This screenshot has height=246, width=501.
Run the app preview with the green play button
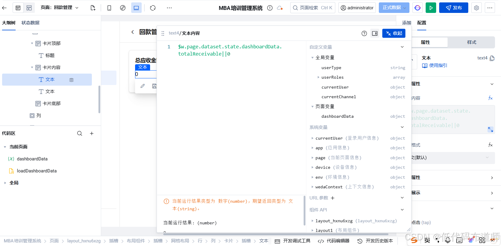click(x=431, y=8)
